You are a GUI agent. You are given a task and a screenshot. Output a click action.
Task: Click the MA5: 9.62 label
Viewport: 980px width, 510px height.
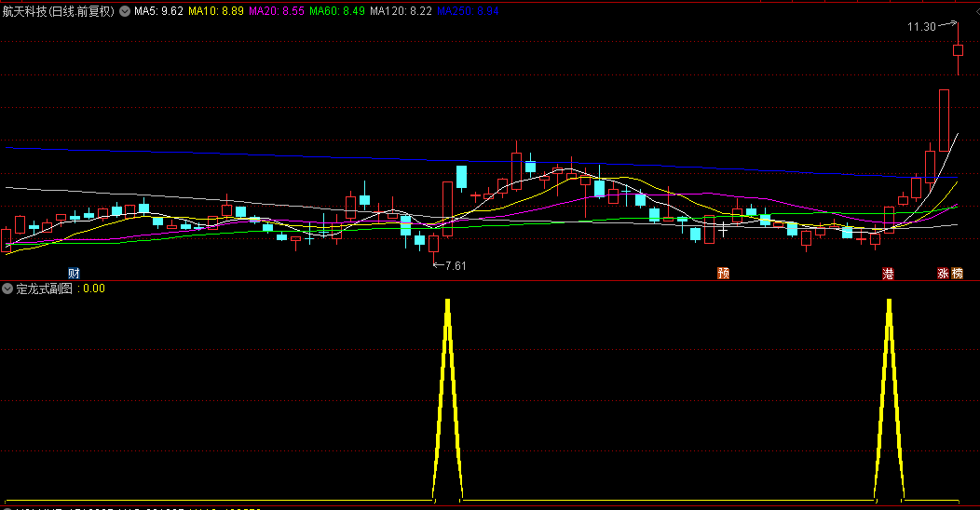pos(158,11)
